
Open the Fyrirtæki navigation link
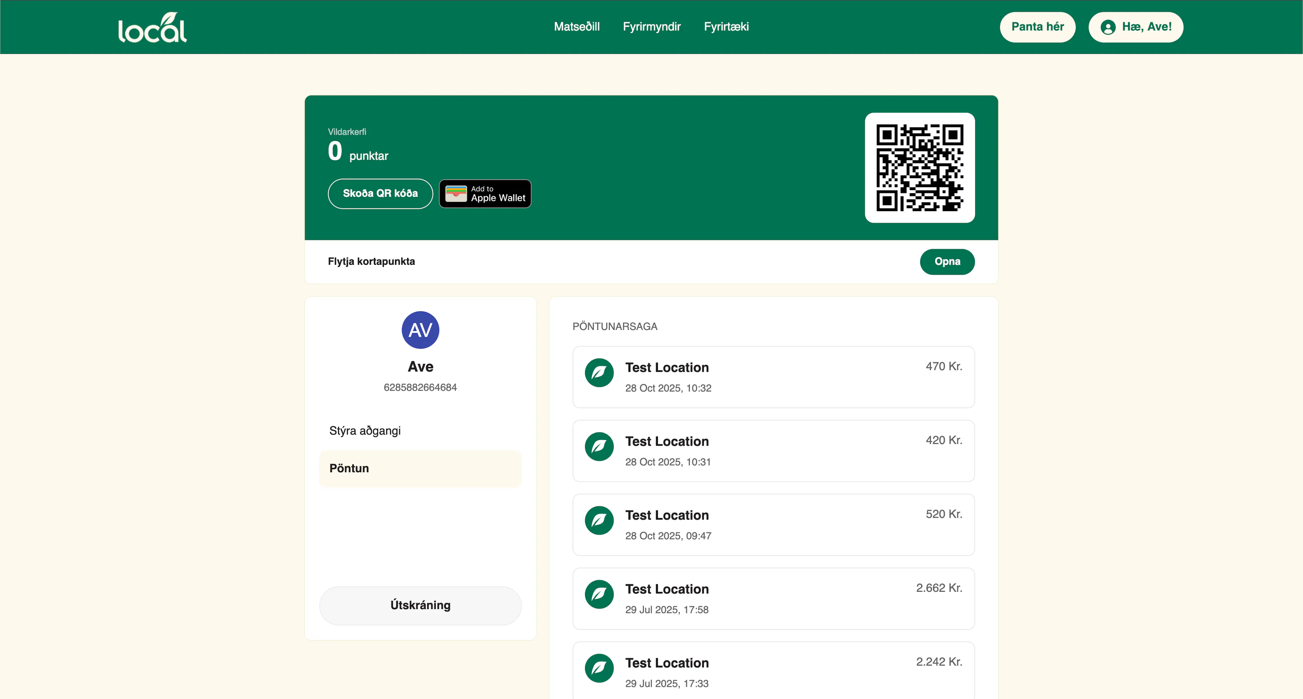[x=726, y=27]
